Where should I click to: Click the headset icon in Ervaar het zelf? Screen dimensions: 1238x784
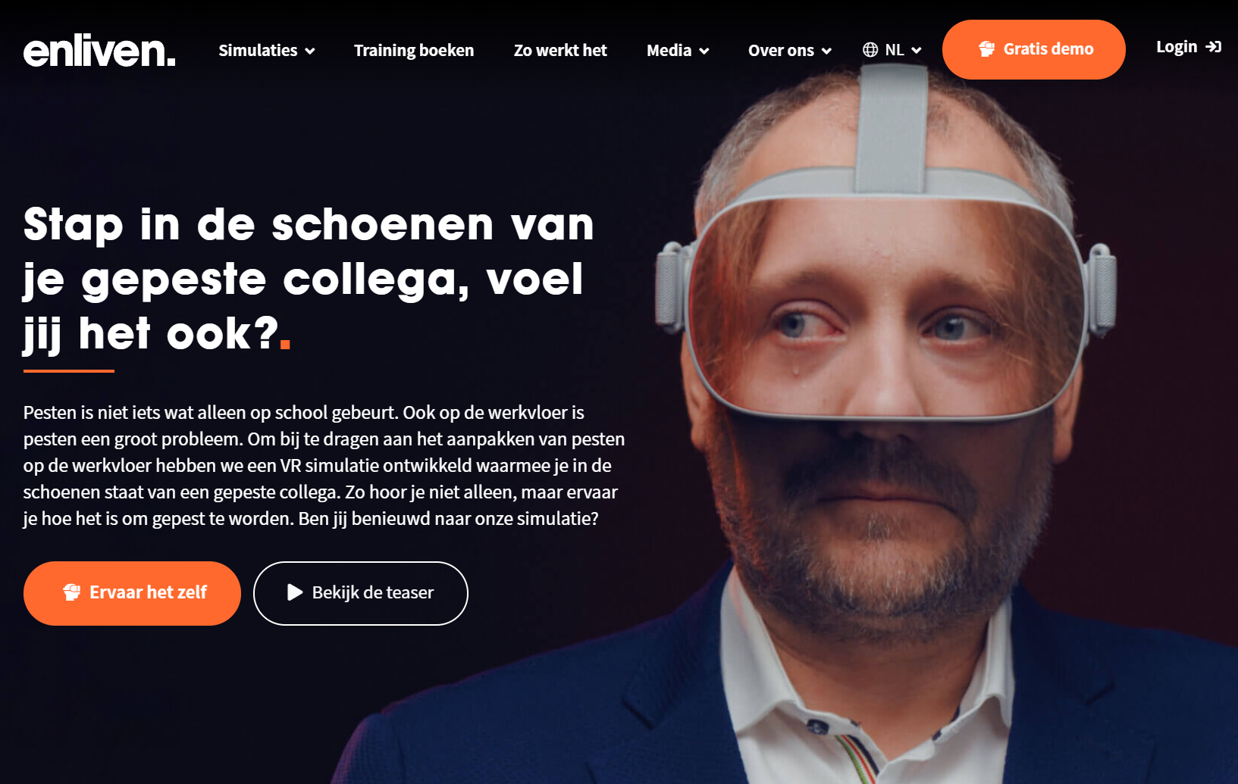tap(71, 592)
